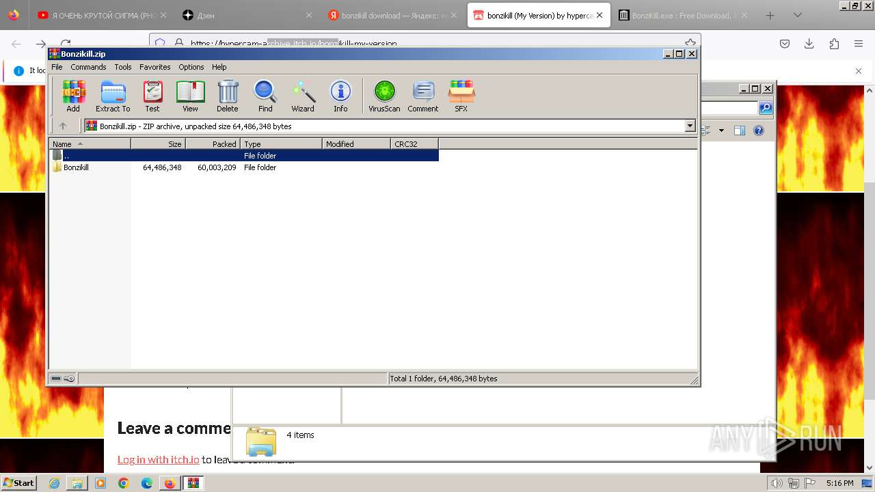Open the Tools menu
Screen dimensions: 875x492
tap(123, 67)
